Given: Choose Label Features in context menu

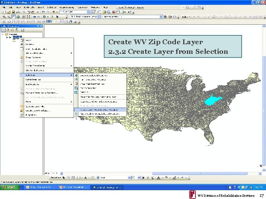Looking at the screenshot, I should (x=47, y=80).
